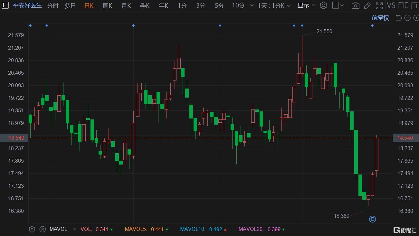Open chart settings gear in top toolbar
The image size is (419, 236).
click(324, 5)
